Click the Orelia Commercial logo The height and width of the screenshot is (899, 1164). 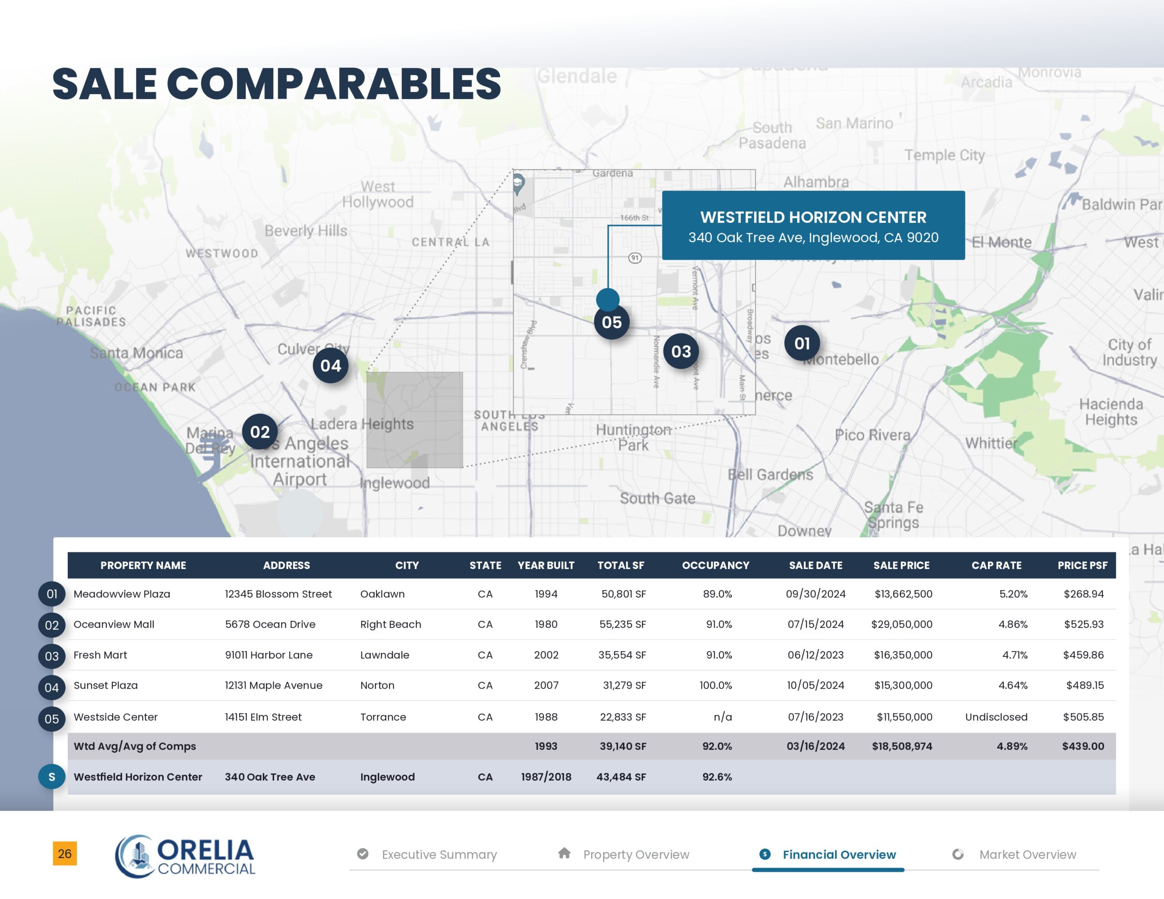click(185, 856)
